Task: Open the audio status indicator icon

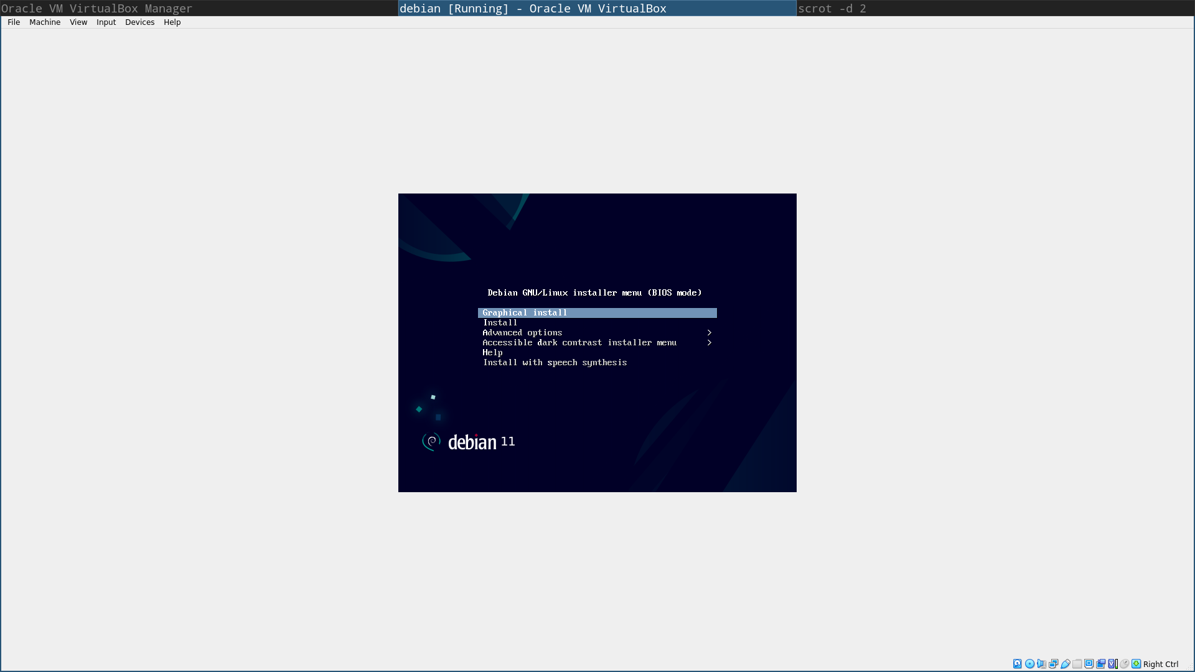Action: [x=1041, y=664]
